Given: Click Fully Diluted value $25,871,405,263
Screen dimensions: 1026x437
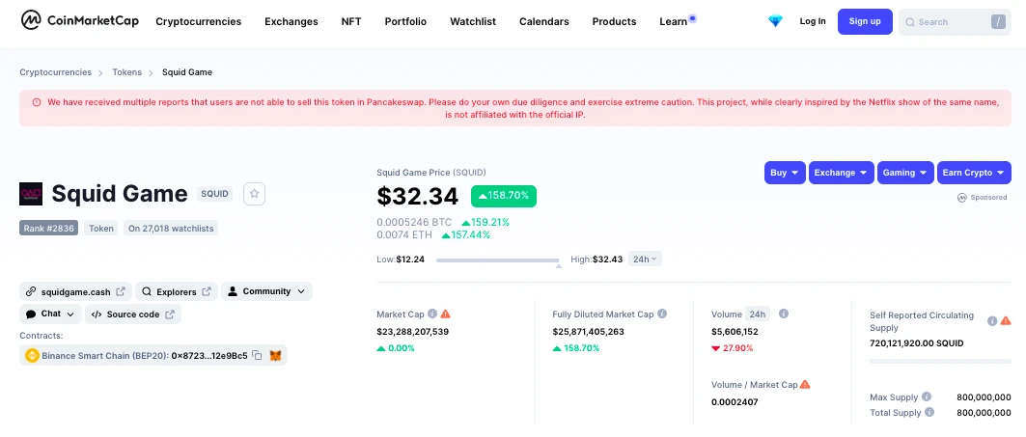Looking at the screenshot, I should point(588,332).
